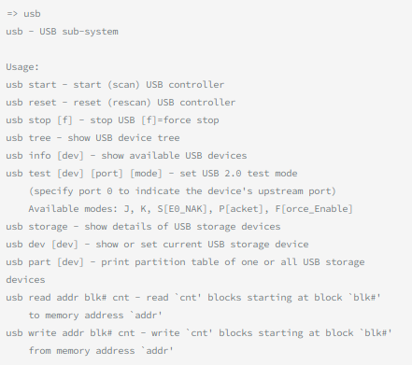Click the 'usb start' command line
The width and height of the screenshot is (412, 365).
[x=115, y=85]
